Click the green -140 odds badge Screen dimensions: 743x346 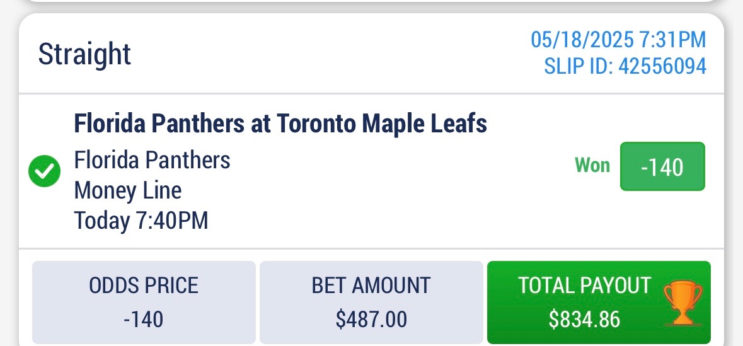662,166
